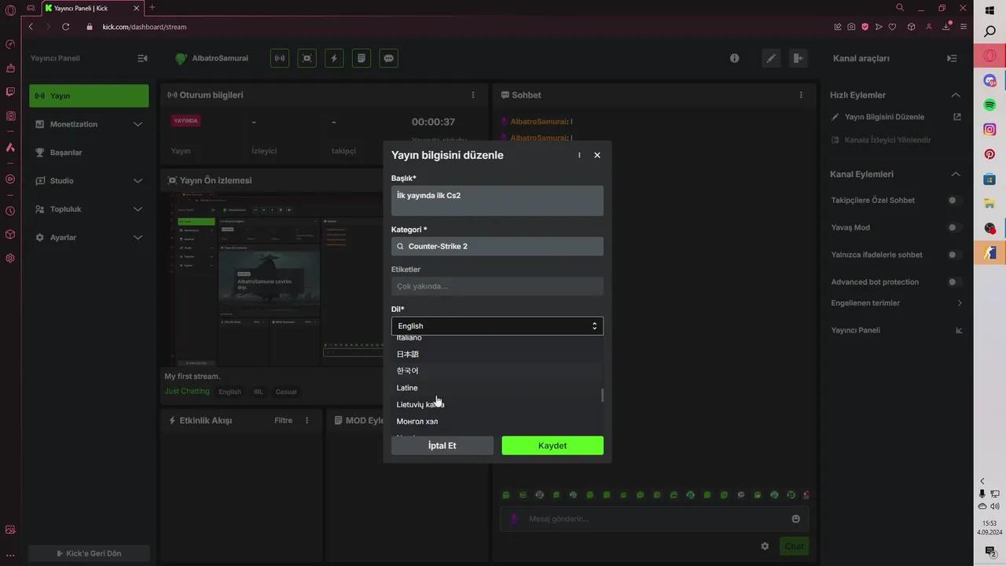Click the chat bubble icon in dashboard toolbar
This screenshot has height=566, width=1006.
388,58
